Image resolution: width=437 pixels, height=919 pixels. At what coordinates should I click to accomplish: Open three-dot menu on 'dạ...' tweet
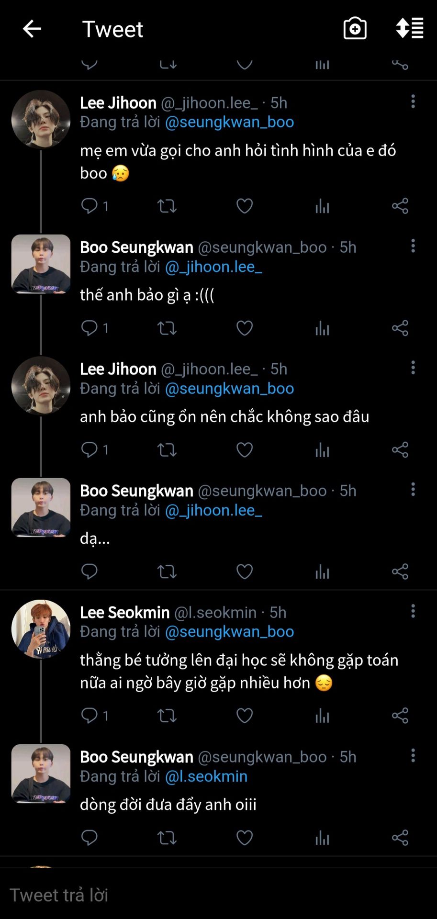[x=413, y=490]
